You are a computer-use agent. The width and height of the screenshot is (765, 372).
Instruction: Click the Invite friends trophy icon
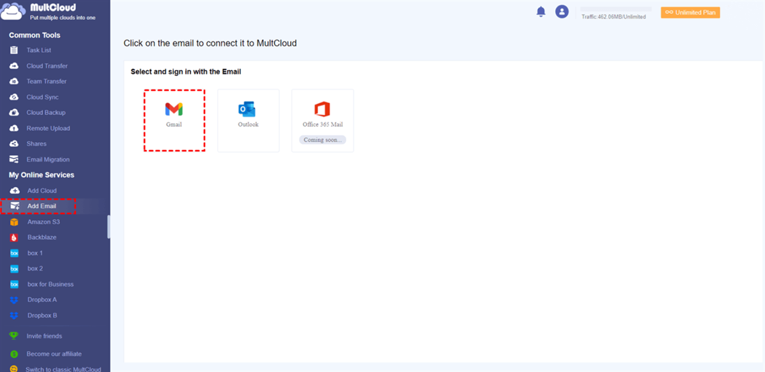point(14,336)
